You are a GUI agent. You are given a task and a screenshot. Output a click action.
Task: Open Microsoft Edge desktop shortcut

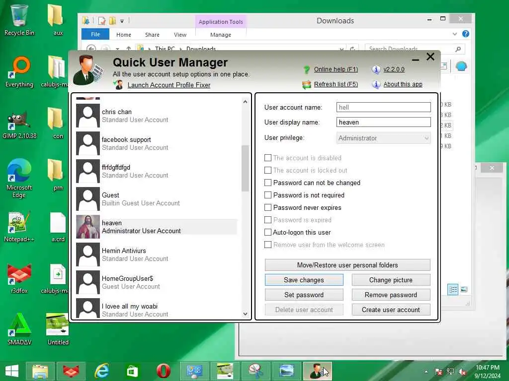pyautogui.click(x=19, y=178)
